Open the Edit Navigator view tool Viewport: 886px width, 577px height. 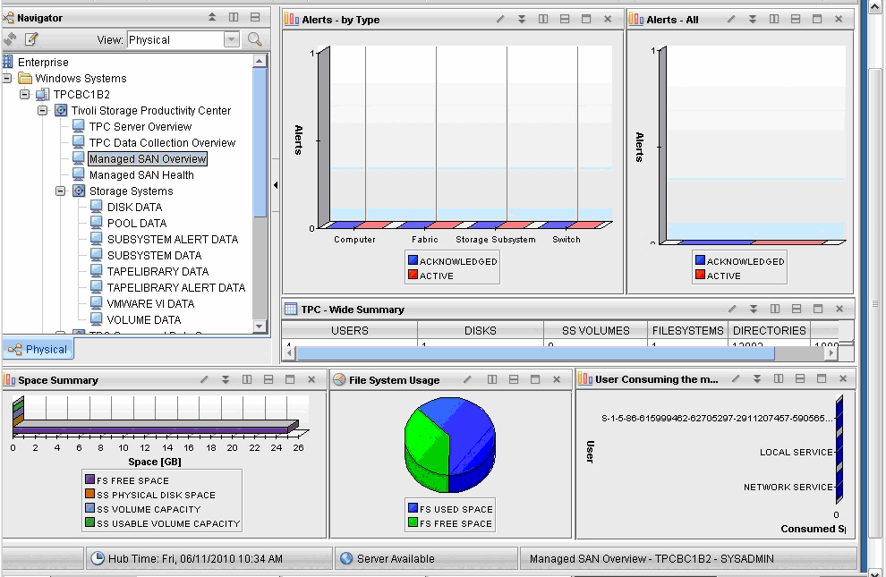coord(31,39)
